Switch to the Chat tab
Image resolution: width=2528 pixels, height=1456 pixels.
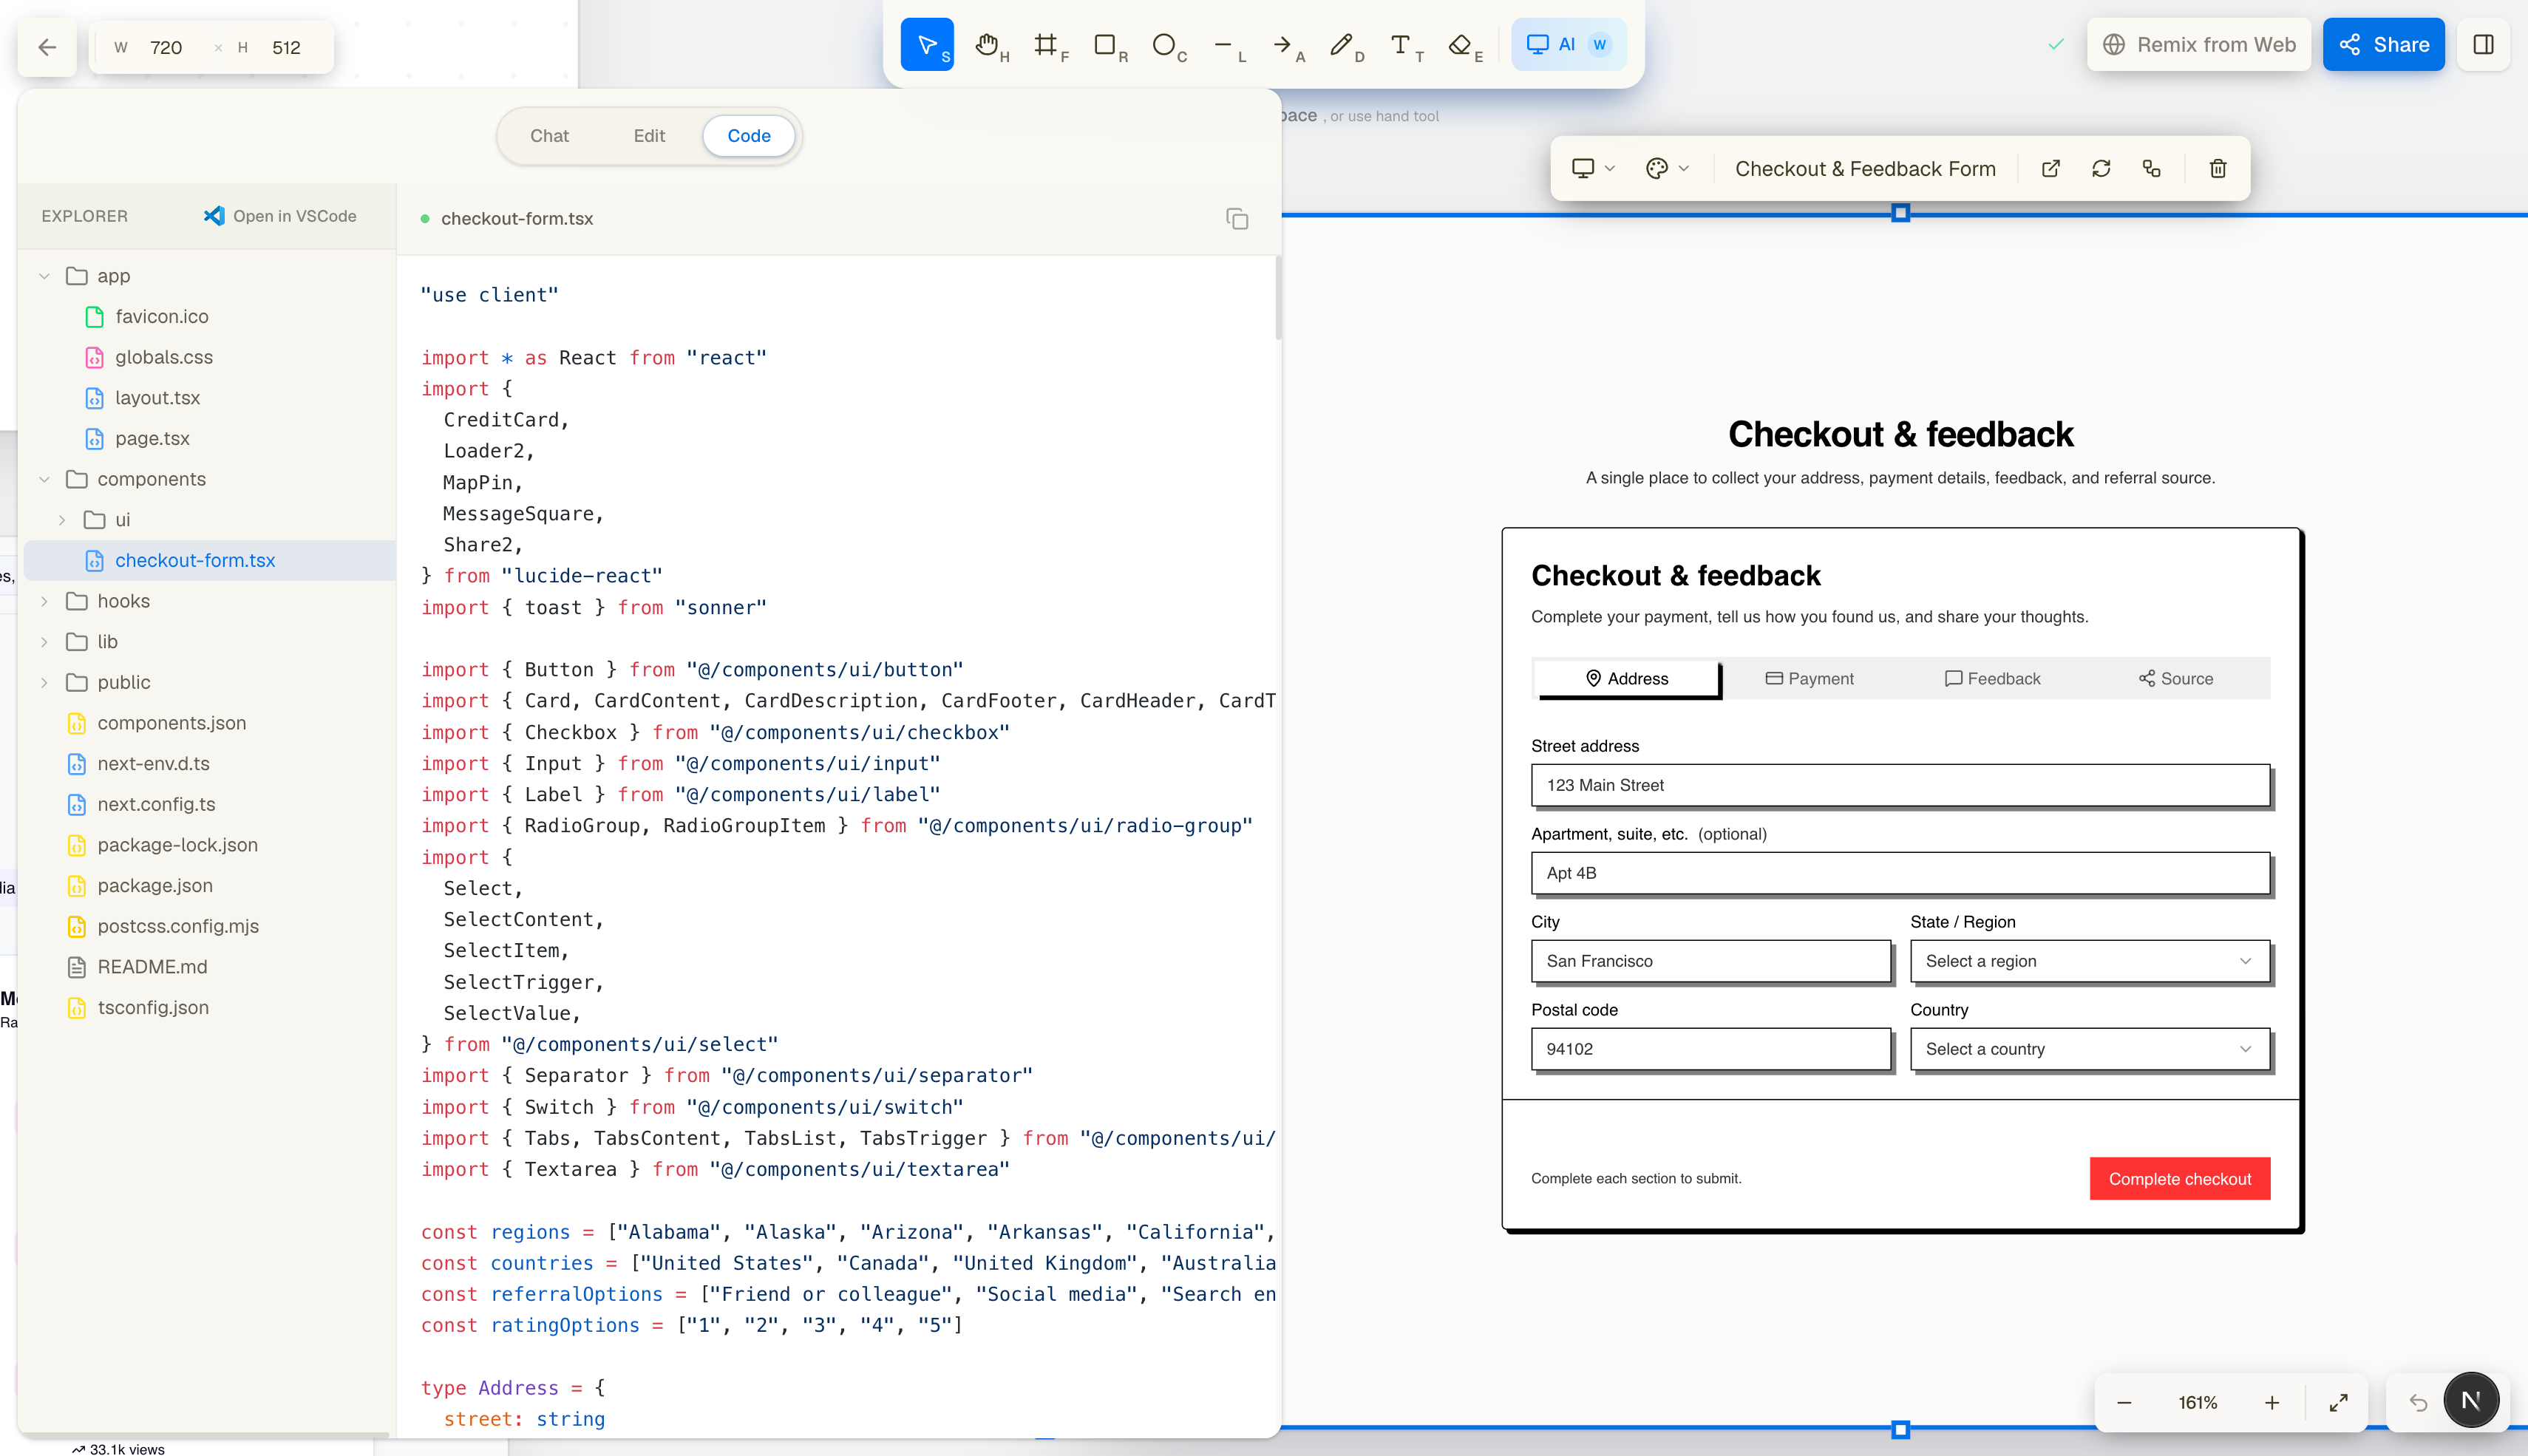549,136
